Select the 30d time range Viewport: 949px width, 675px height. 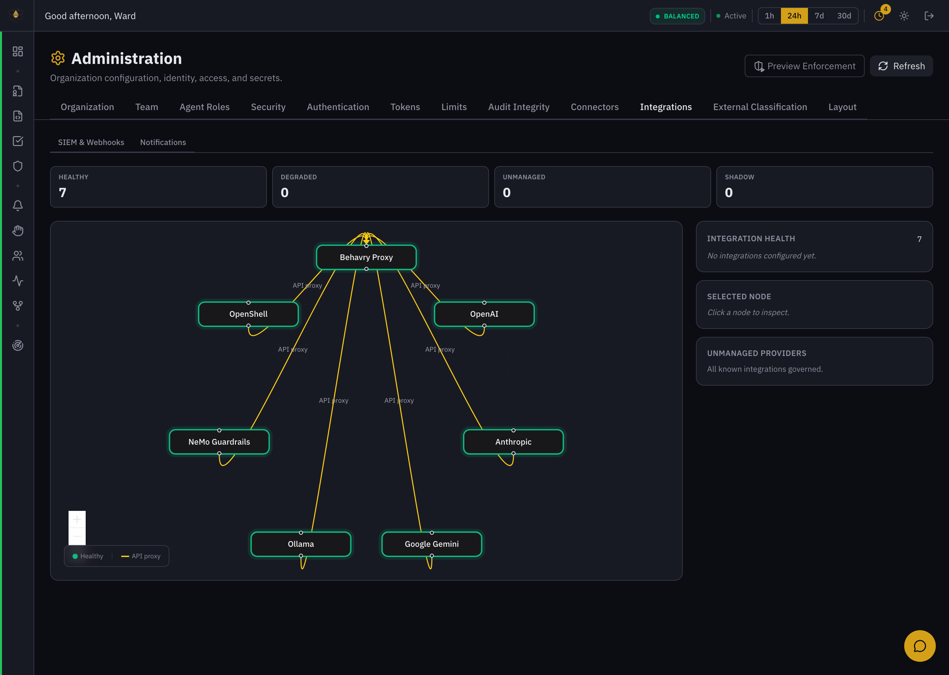coord(844,16)
